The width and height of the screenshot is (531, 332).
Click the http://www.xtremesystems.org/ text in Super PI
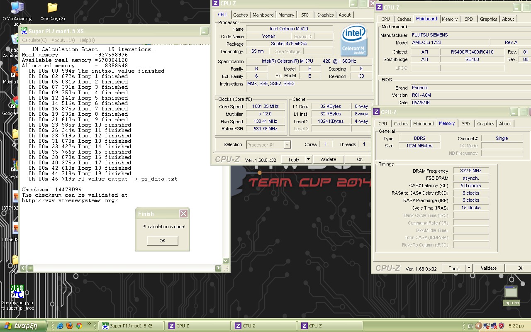click(x=70, y=200)
